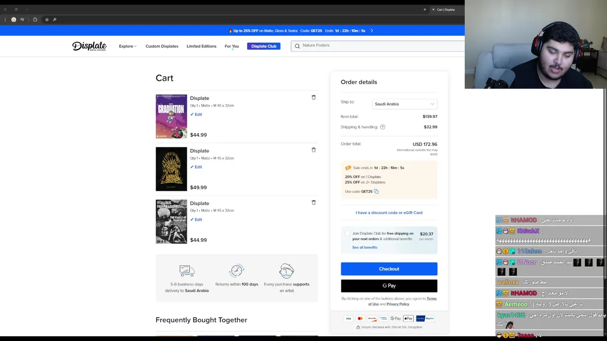Click the Shipping & handling info icon

(x=383, y=127)
